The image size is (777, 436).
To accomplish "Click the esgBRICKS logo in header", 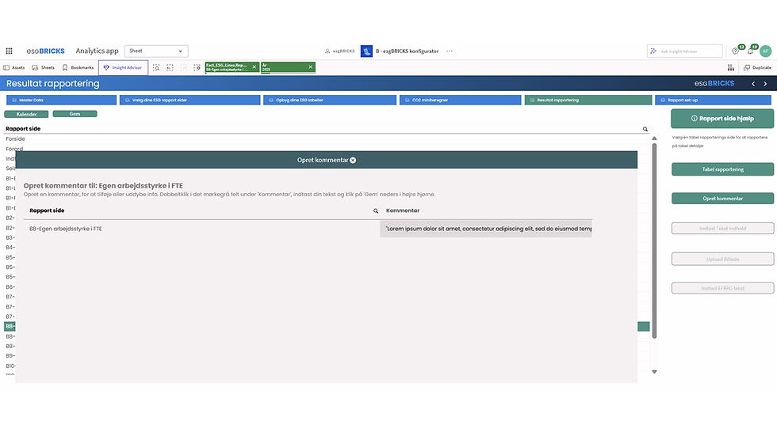I will coord(46,51).
